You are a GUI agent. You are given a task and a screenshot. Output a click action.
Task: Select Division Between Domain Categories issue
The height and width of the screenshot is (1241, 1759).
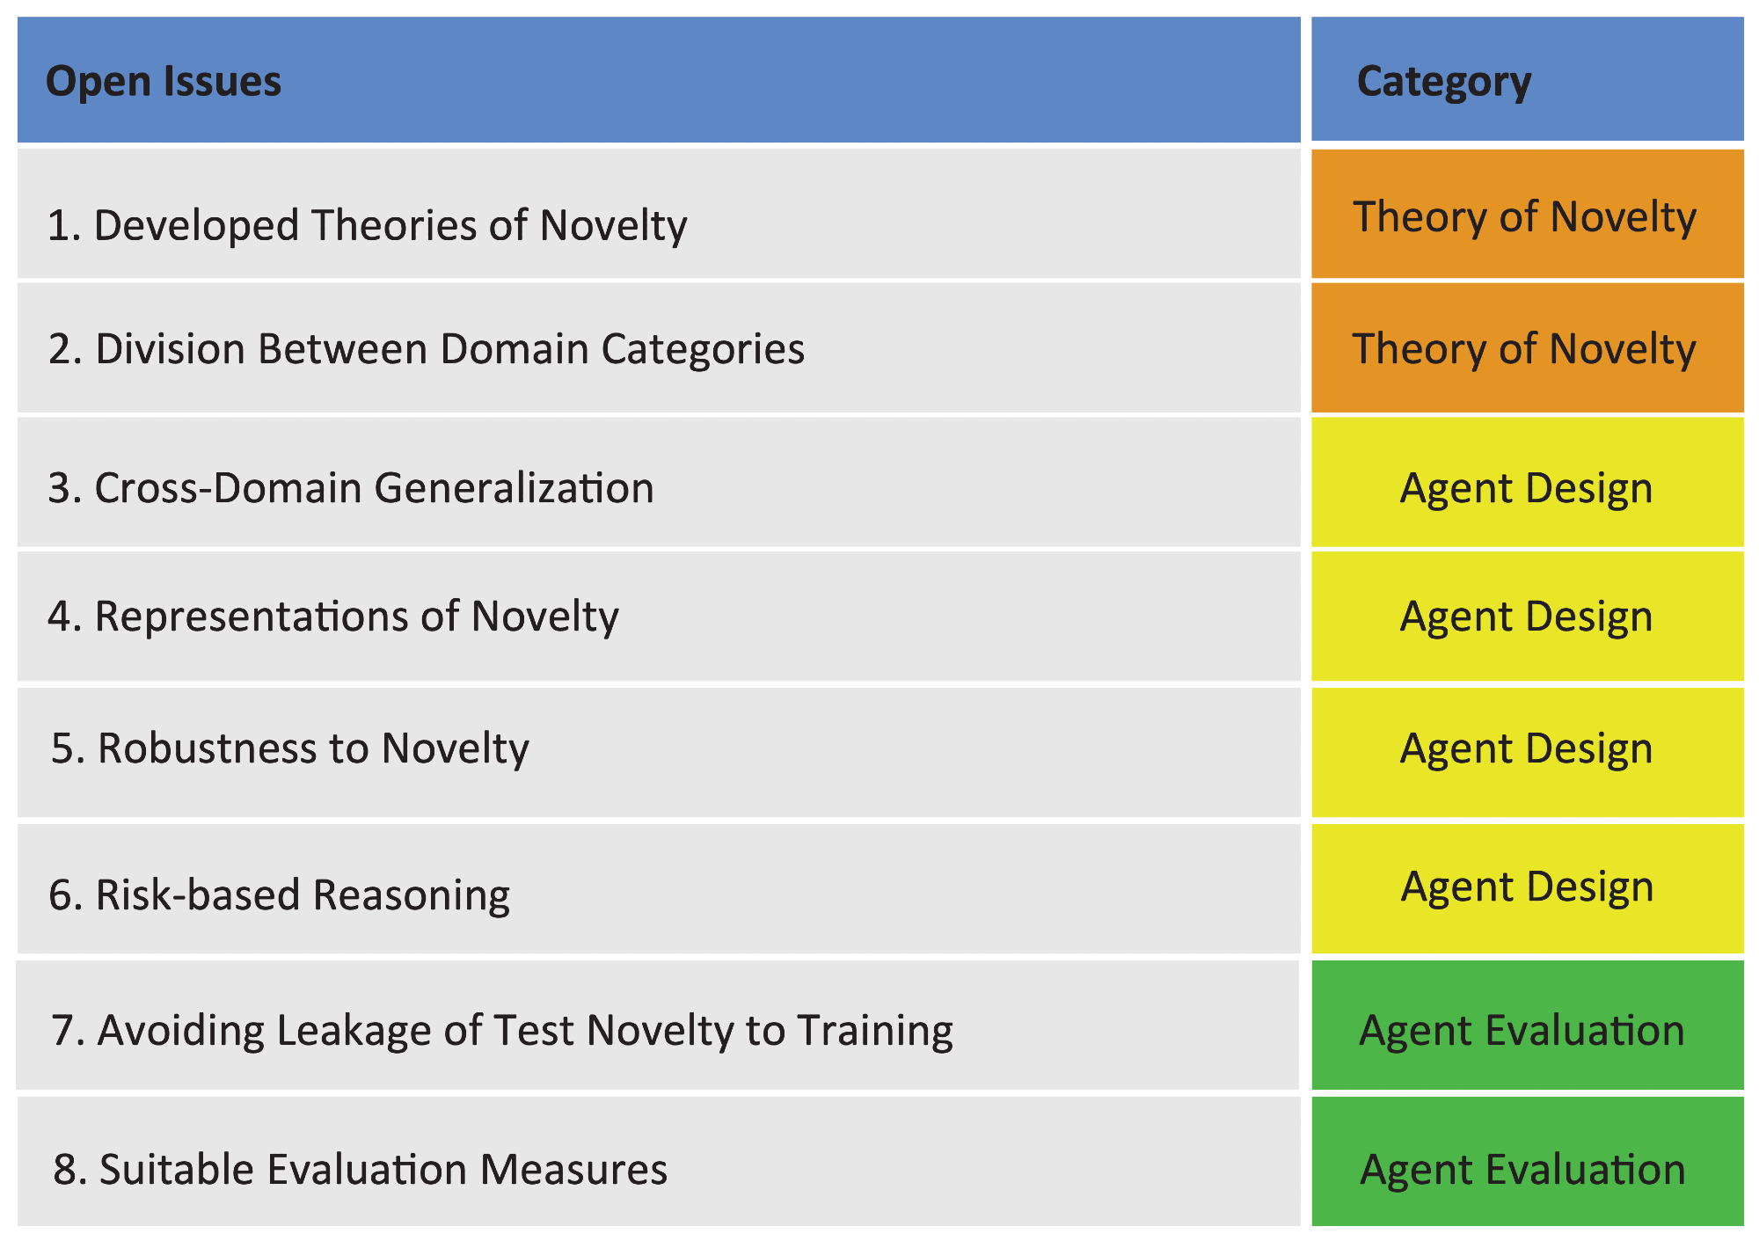coord(426,348)
